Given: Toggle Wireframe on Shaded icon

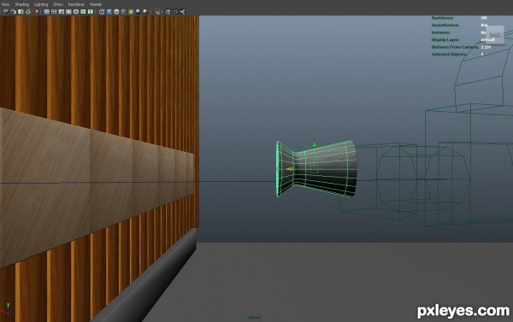Looking at the screenshot, I should 124,12.
